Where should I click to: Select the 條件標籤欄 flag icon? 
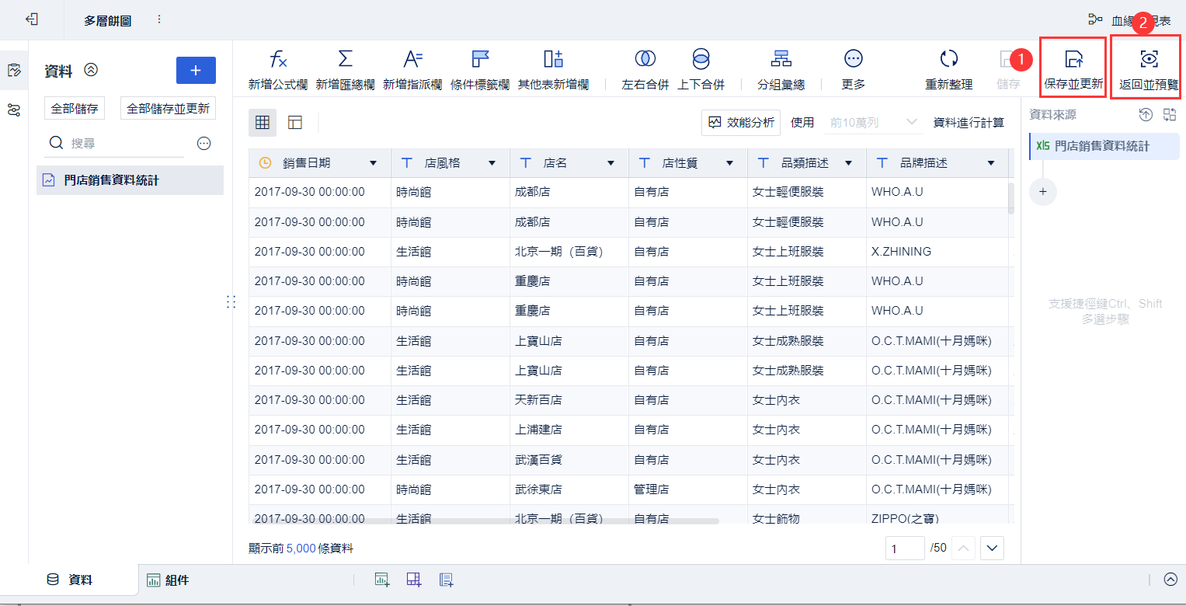pos(480,60)
